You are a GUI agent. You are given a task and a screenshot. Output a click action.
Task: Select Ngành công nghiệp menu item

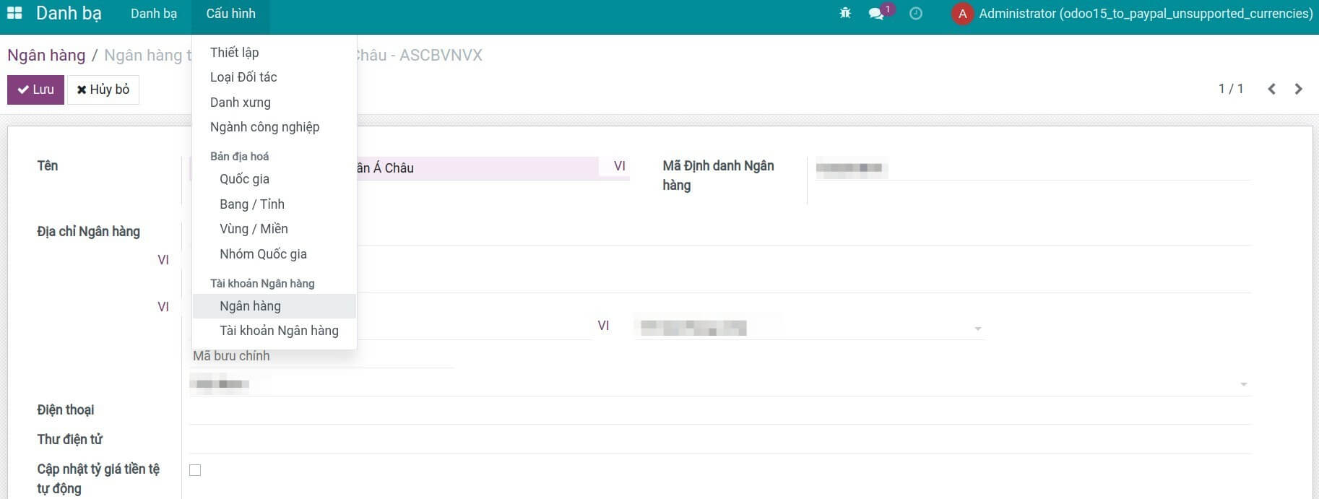[264, 127]
